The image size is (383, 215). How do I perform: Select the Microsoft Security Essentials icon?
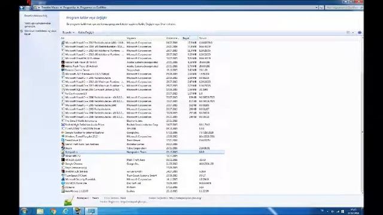63,179
